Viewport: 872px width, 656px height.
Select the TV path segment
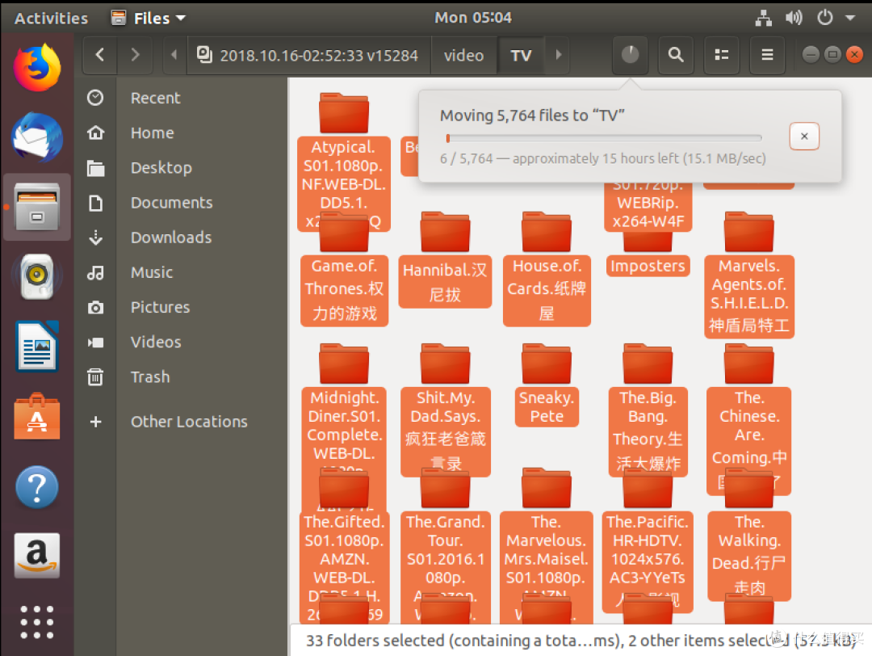point(521,55)
